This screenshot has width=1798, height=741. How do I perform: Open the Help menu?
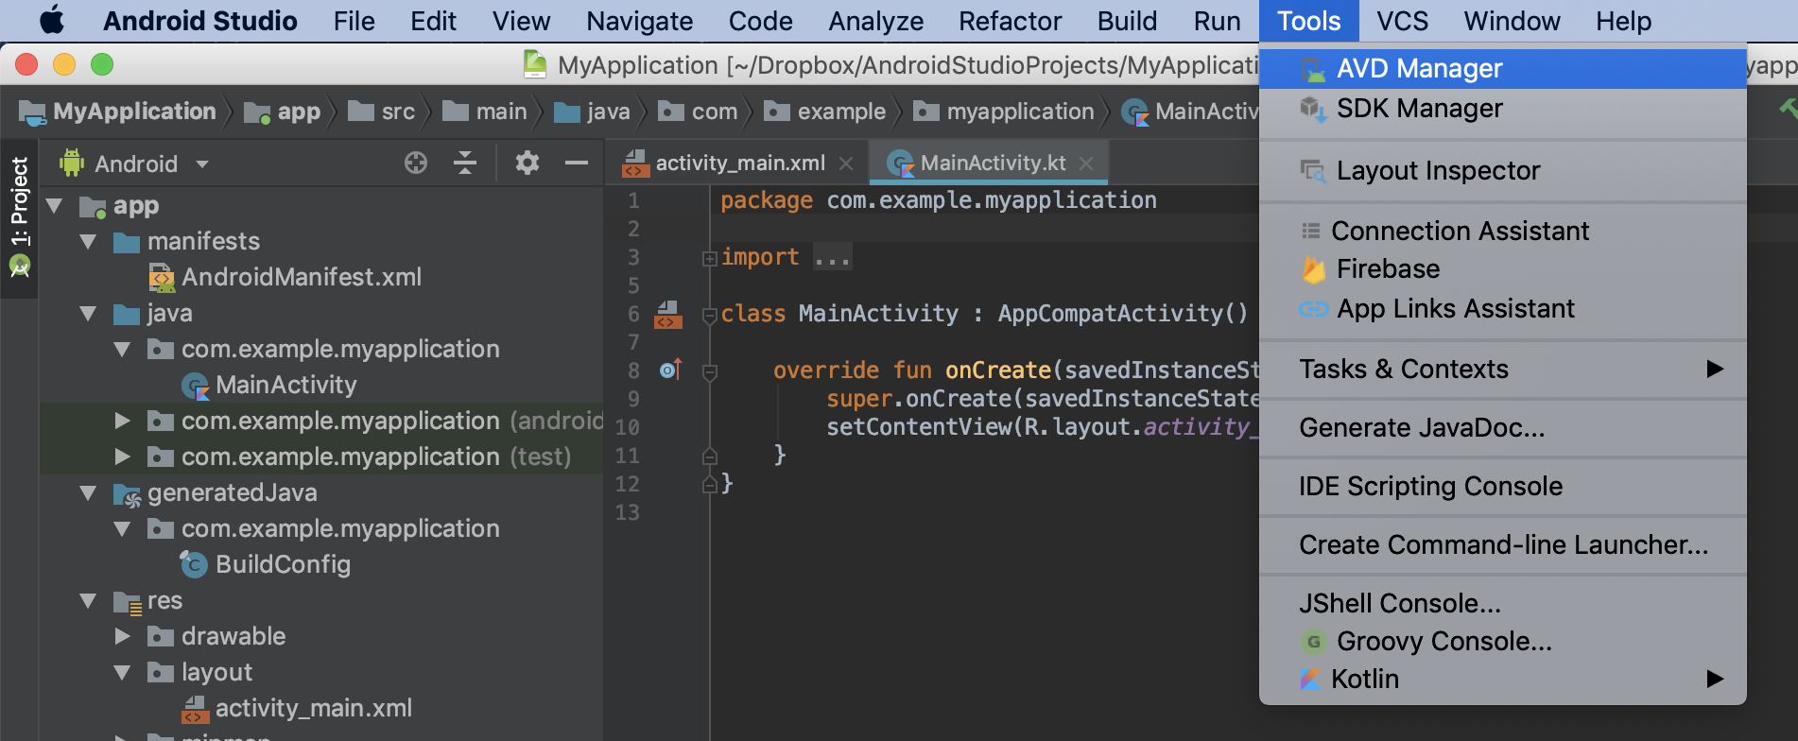(1623, 21)
